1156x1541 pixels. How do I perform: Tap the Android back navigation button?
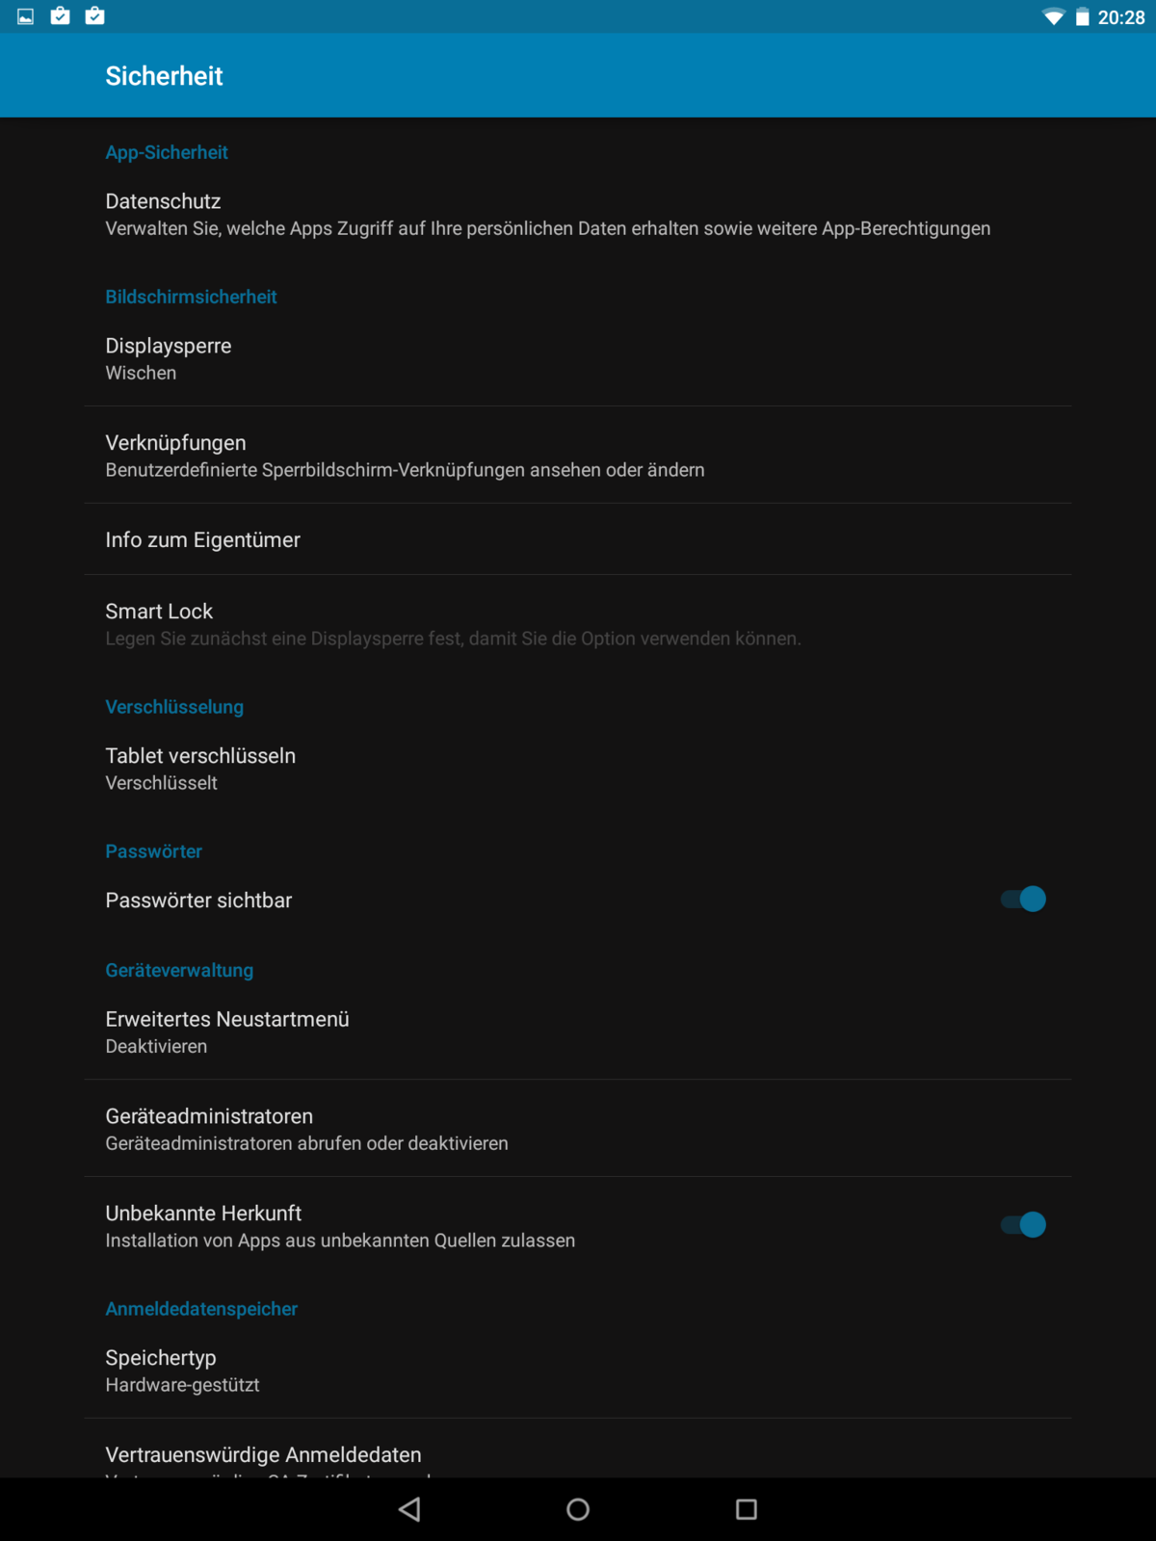(x=409, y=1509)
